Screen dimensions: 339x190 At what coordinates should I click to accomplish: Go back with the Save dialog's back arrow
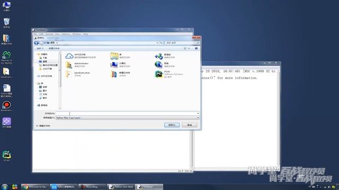pos(37,43)
